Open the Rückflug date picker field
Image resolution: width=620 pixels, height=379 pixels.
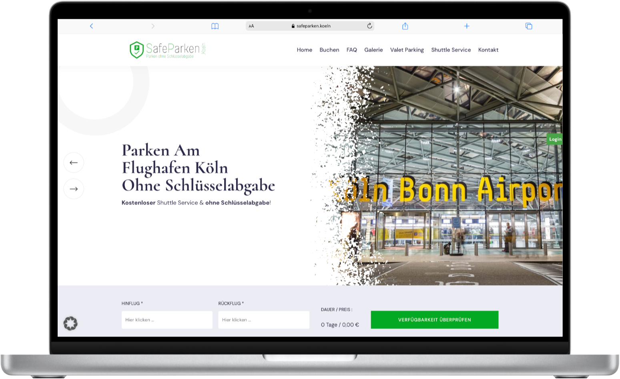click(263, 320)
